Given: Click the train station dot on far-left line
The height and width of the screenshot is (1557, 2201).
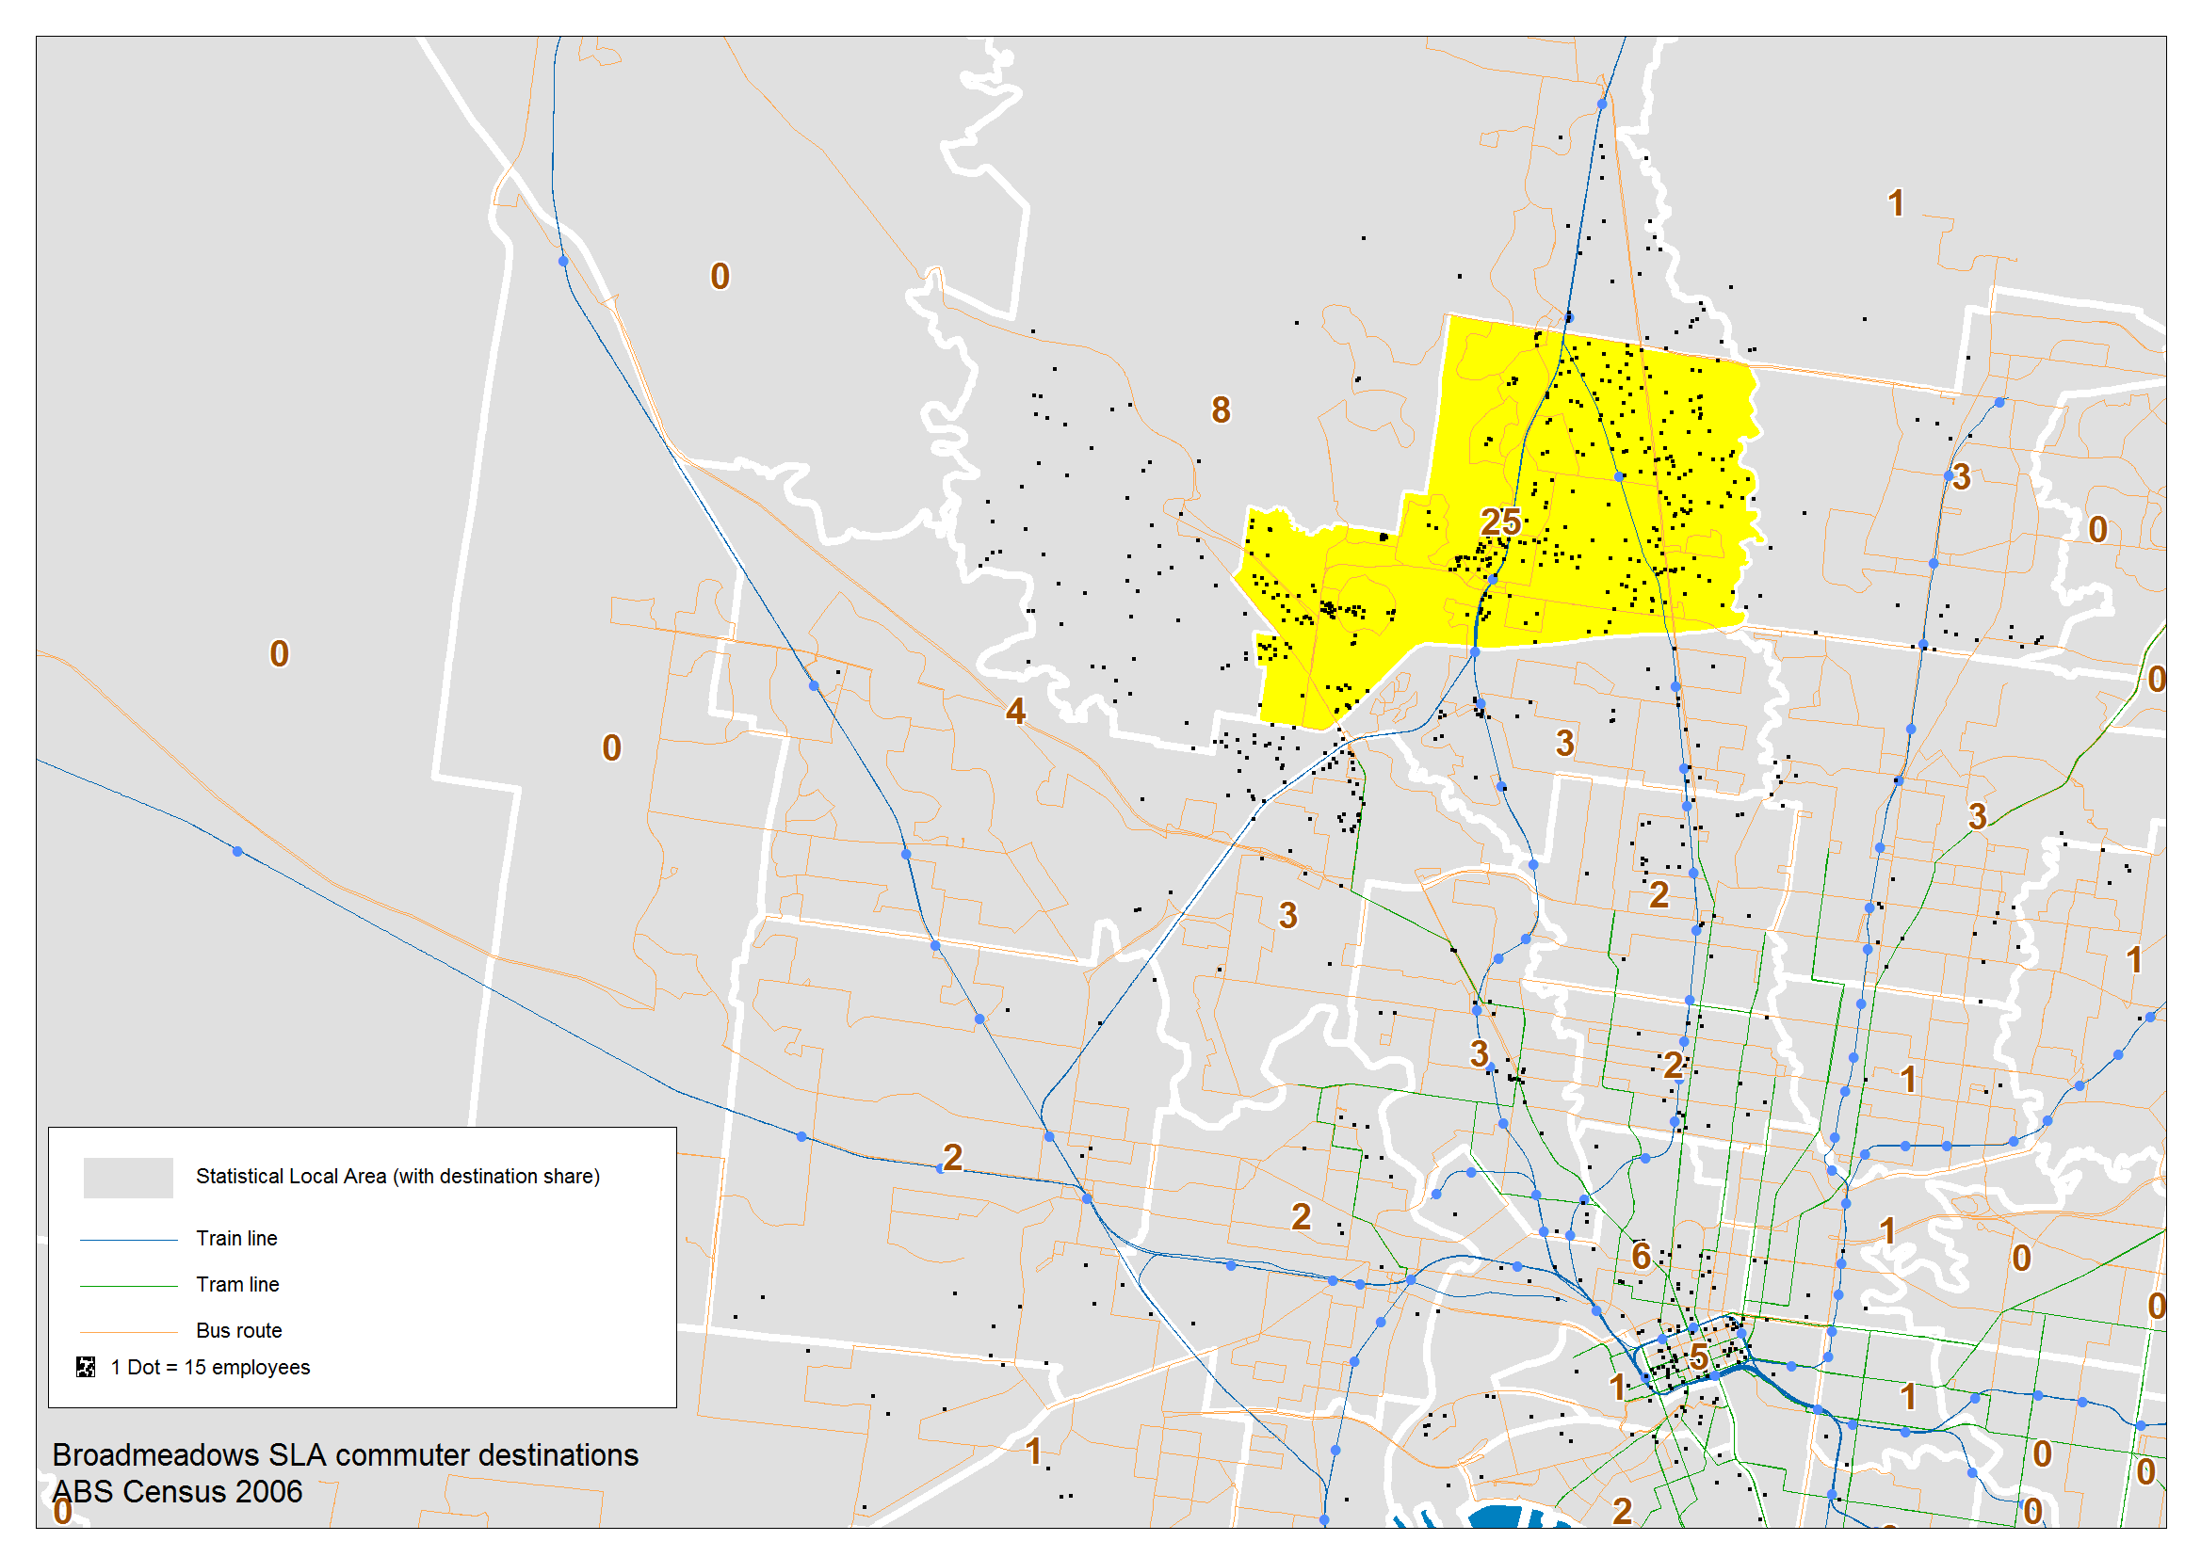Looking at the screenshot, I should point(238,851).
